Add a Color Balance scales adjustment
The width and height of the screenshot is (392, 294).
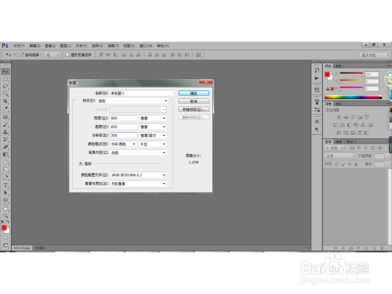tap(343, 125)
